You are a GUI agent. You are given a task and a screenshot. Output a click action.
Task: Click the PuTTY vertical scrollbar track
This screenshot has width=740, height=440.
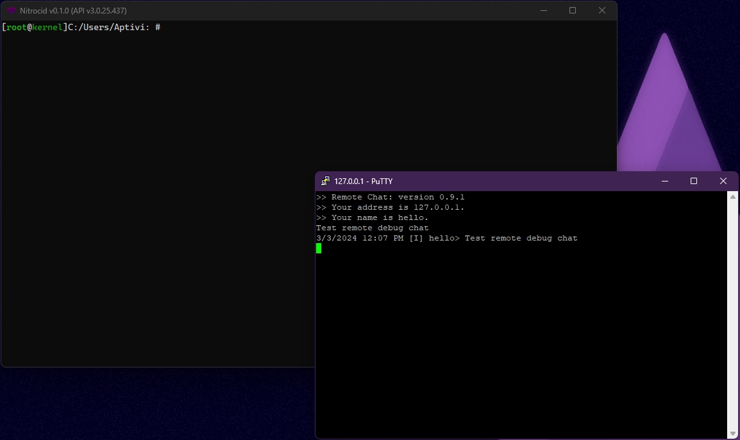coord(733,314)
